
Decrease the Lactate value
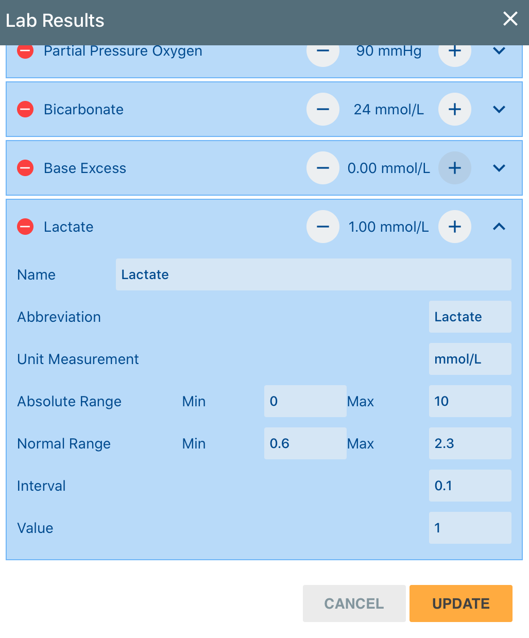click(322, 227)
